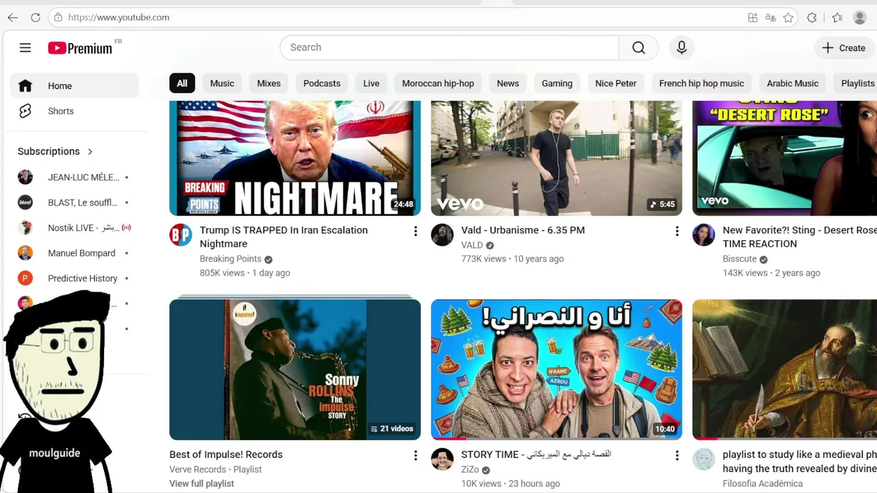
Task: Select the Live filter chip
Action: pos(371,84)
